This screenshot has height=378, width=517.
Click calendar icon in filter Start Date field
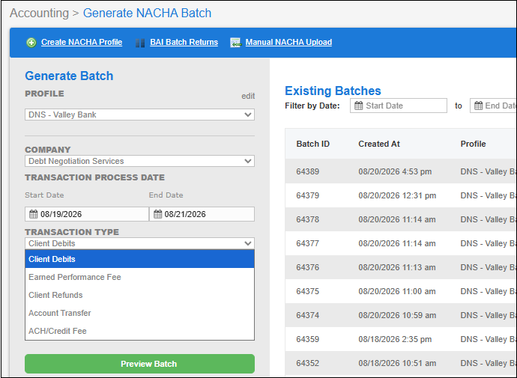[358, 106]
